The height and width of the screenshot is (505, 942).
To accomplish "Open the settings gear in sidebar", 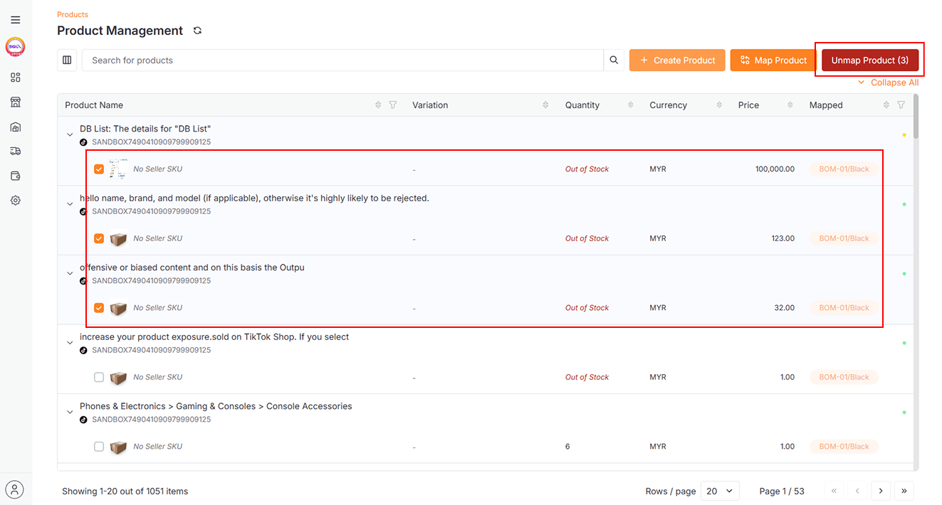I will coord(16,201).
